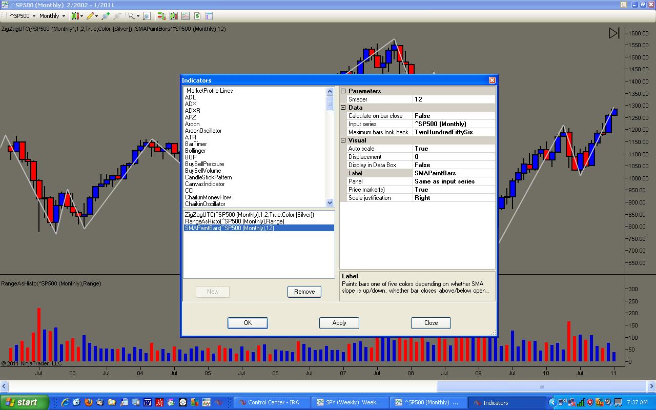Click the scroll-to-last-bar arrow on chart

pos(614,33)
